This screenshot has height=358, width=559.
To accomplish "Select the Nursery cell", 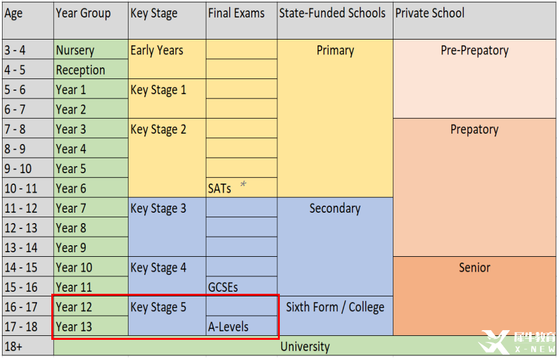I will coord(75,51).
